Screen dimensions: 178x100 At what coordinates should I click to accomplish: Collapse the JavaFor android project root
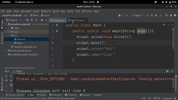[x=6, y=24]
